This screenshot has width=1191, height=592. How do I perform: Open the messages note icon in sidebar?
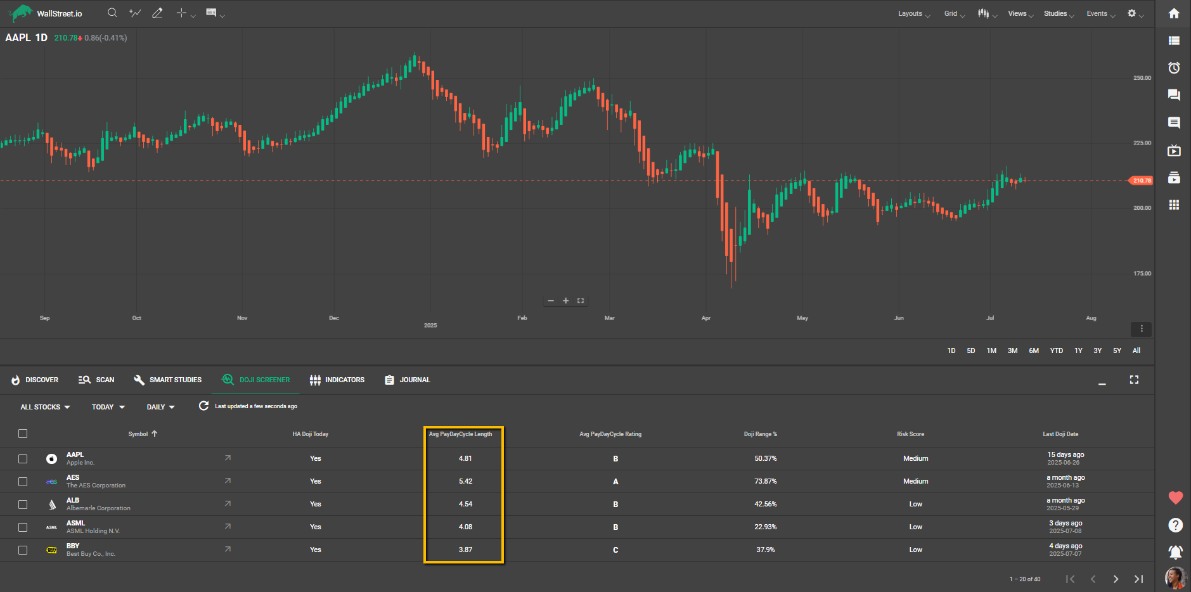[x=1174, y=122]
